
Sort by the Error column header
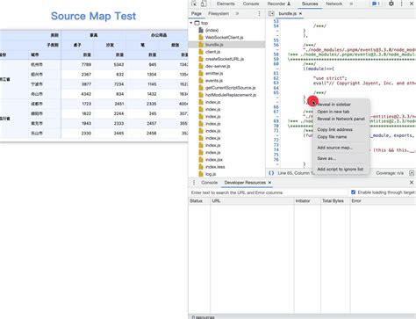point(383,201)
